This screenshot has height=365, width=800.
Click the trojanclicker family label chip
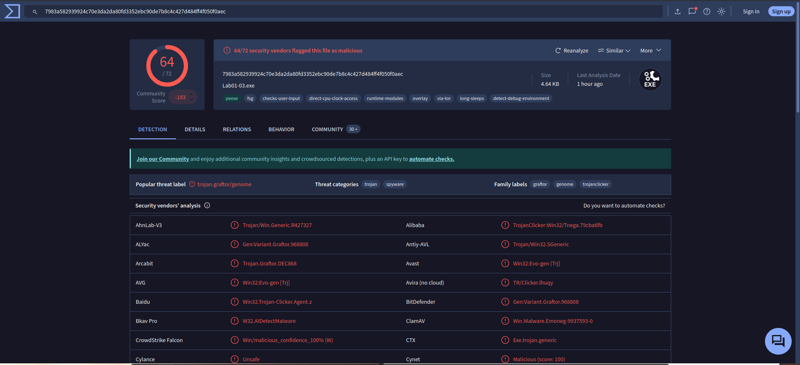tap(595, 184)
